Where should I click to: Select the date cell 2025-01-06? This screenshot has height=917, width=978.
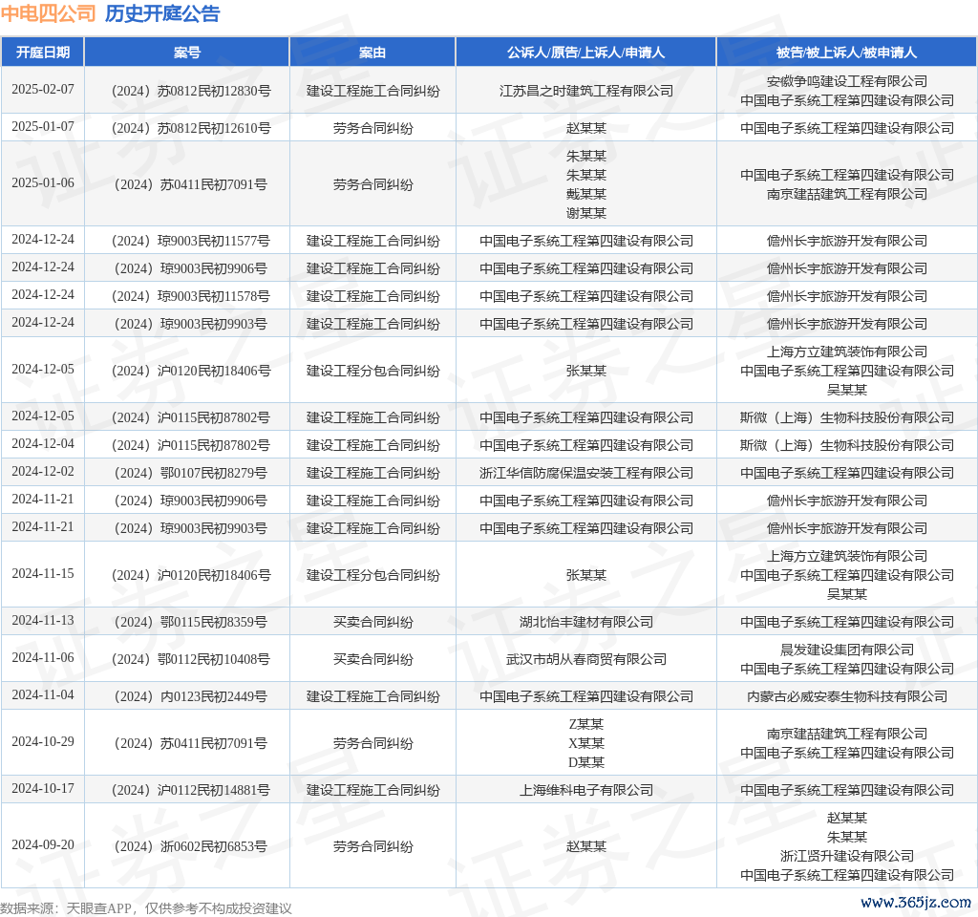pyautogui.click(x=42, y=182)
